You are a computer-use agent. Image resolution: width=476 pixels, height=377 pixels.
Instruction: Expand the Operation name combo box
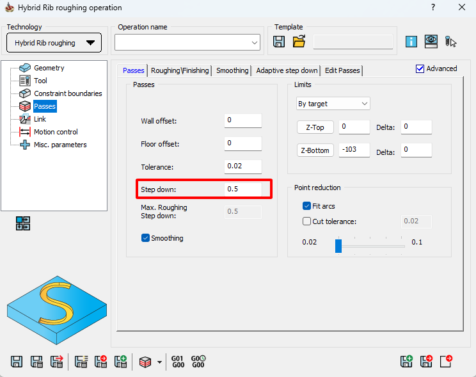coord(255,43)
